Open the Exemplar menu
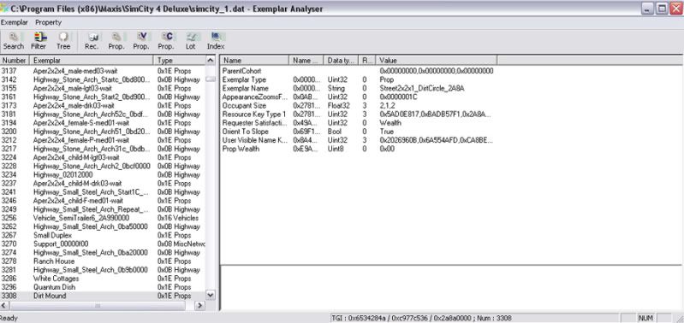Viewport: 684px width, 323px height. click(x=15, y=22)
